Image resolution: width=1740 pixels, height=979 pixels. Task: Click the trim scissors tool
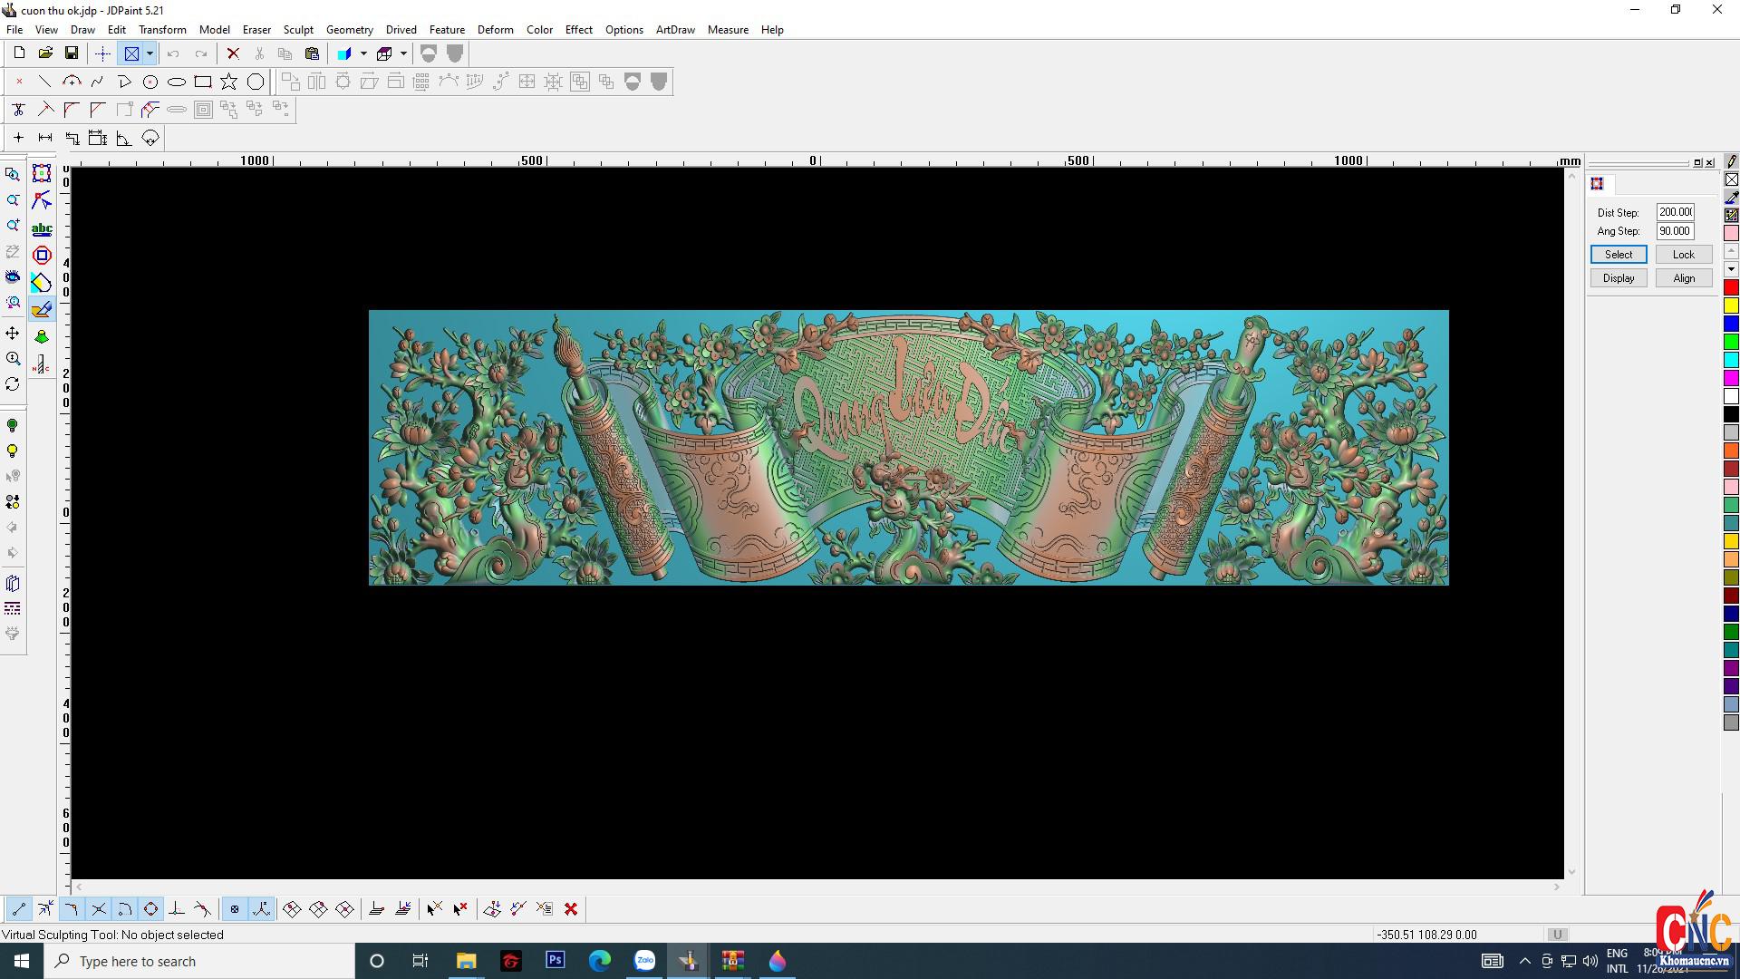[x=18, y=111]
